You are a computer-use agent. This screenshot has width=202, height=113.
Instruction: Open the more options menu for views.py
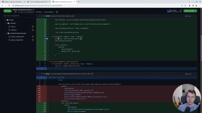194,16
